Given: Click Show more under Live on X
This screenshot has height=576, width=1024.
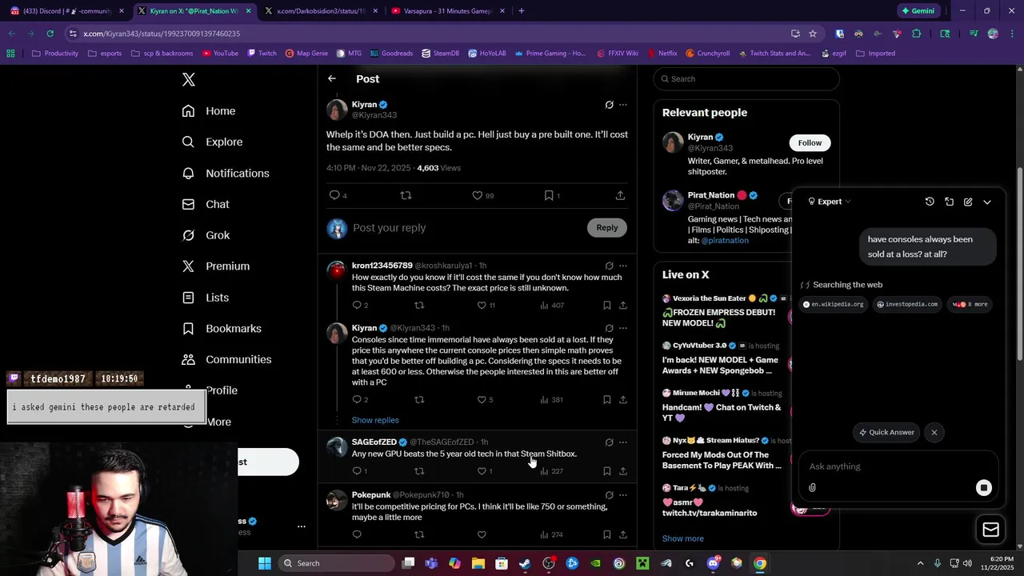Looking at the screenshot, I should pos(683,538).
